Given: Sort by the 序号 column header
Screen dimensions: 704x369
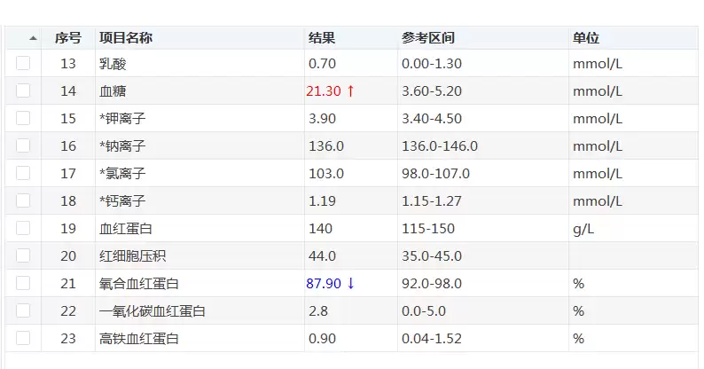Looking at the screenshot, I should 68,38.
